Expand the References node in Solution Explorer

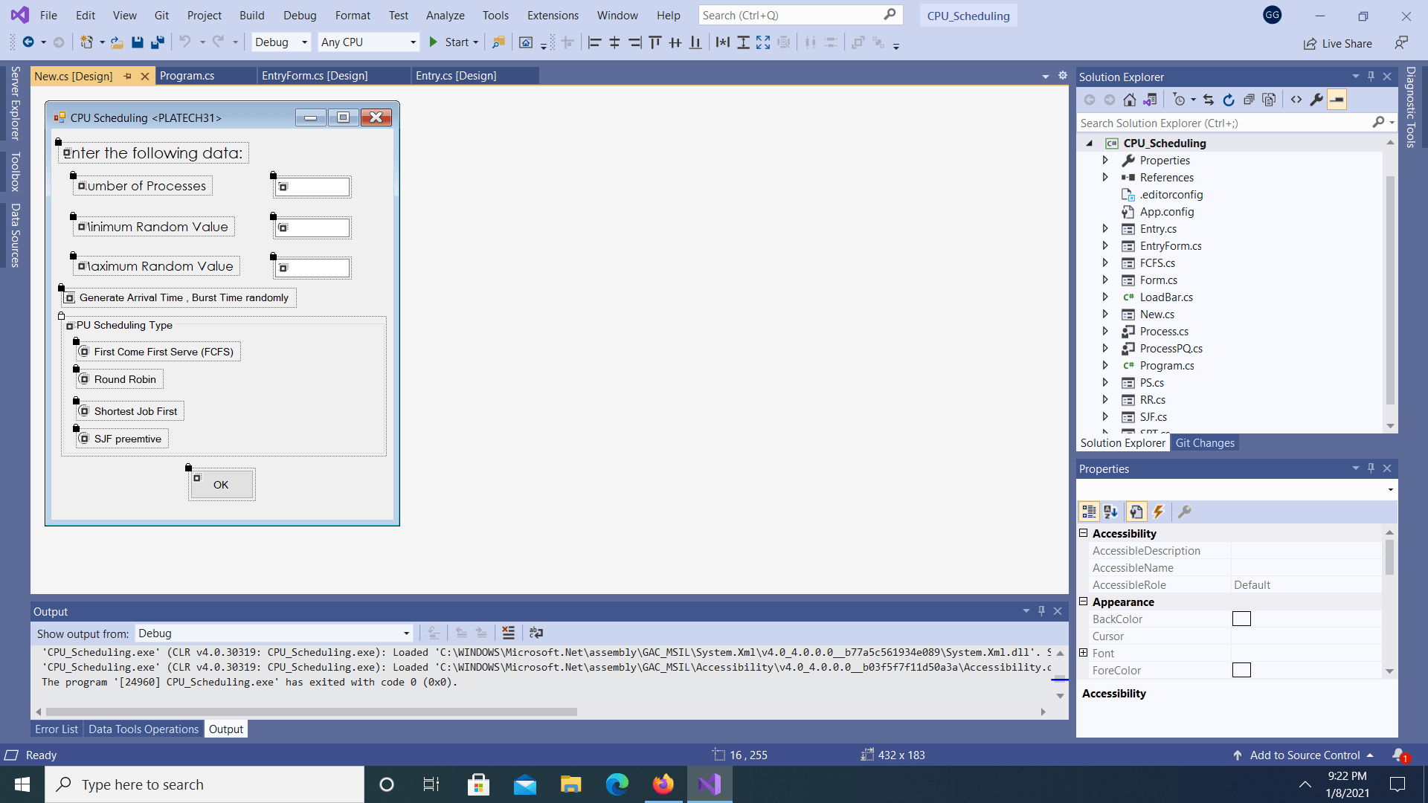(1105, 177)
